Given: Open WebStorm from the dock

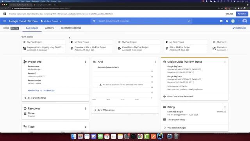Looking at the screenshot, I should (x=160, y=136).
